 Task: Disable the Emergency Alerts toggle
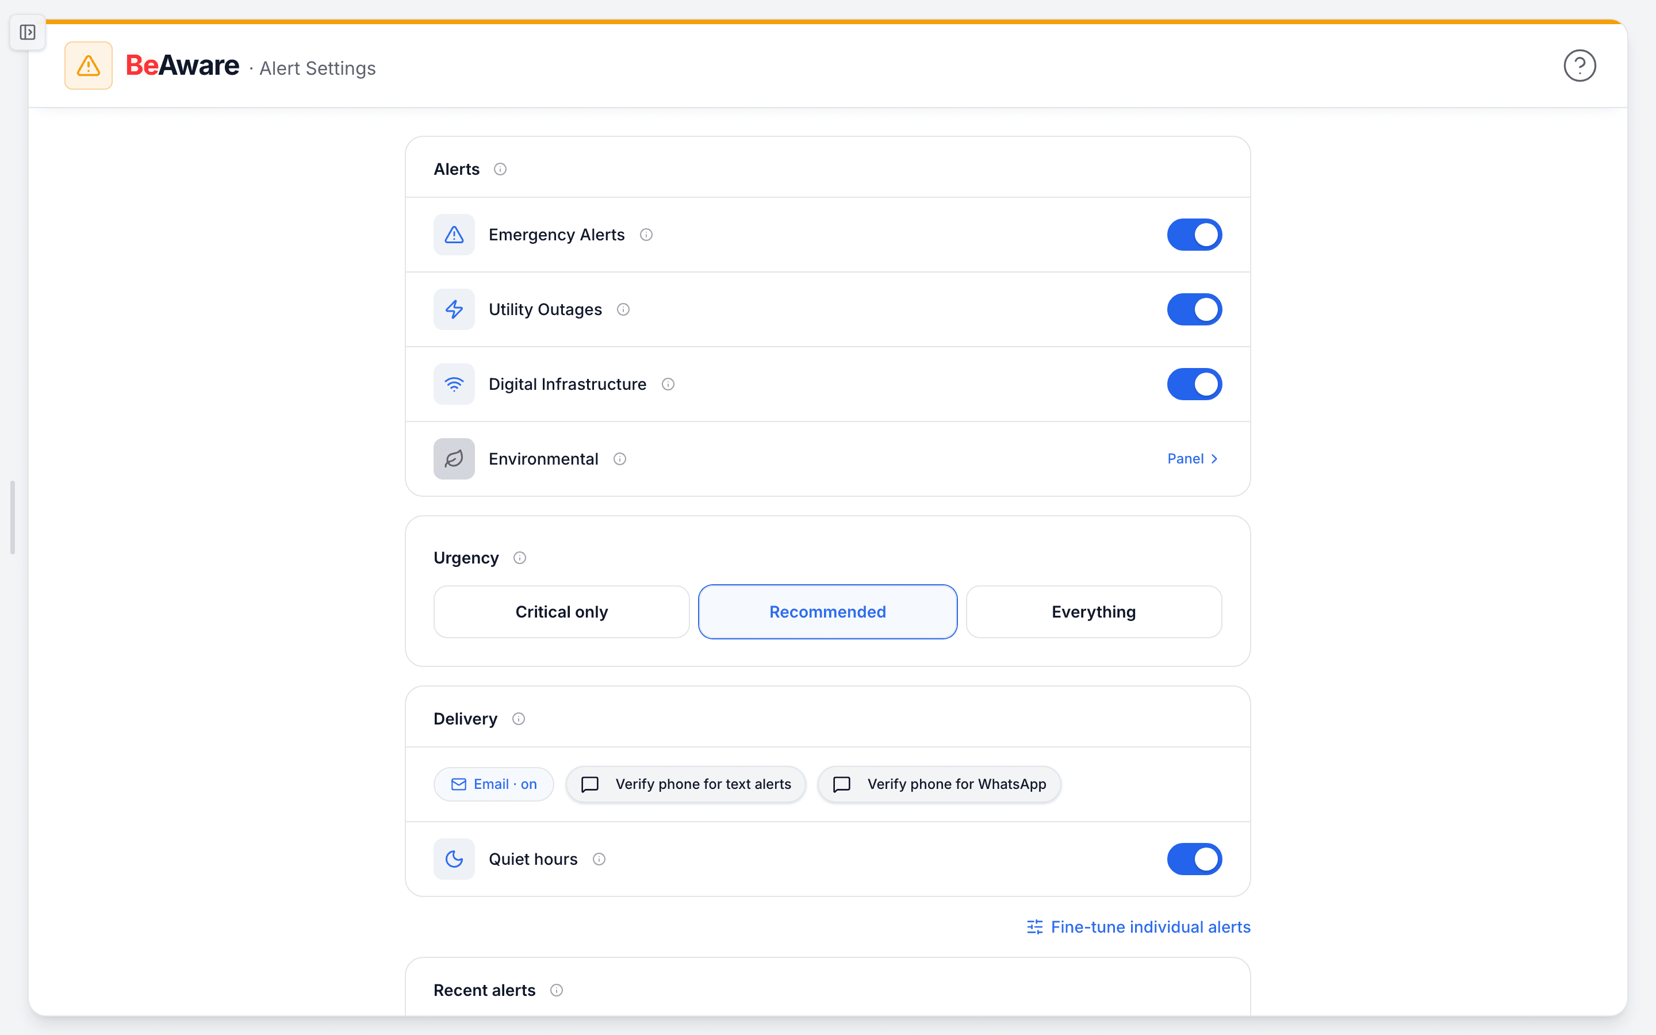coord(1194,235)
